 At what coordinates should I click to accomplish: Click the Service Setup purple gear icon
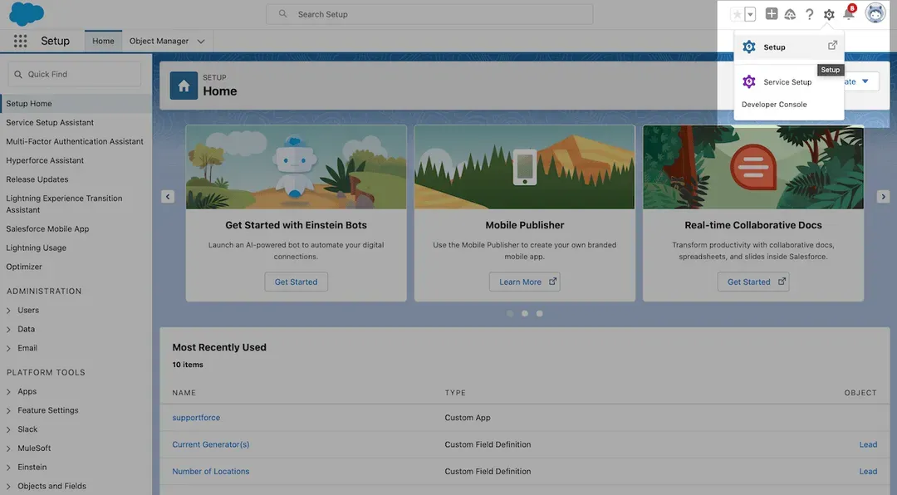(749, 81)
